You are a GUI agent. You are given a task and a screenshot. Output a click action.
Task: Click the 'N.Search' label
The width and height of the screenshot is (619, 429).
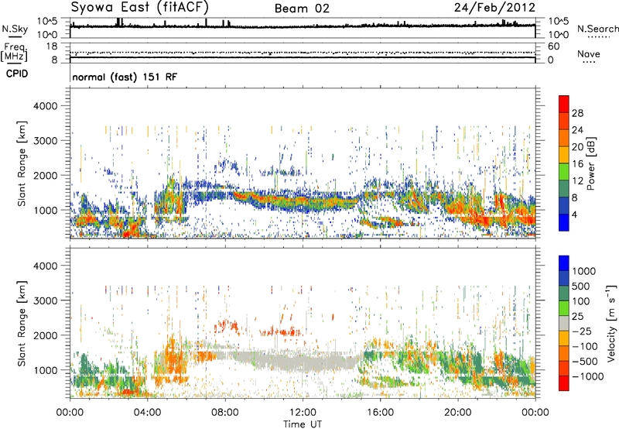click(597, 29)
